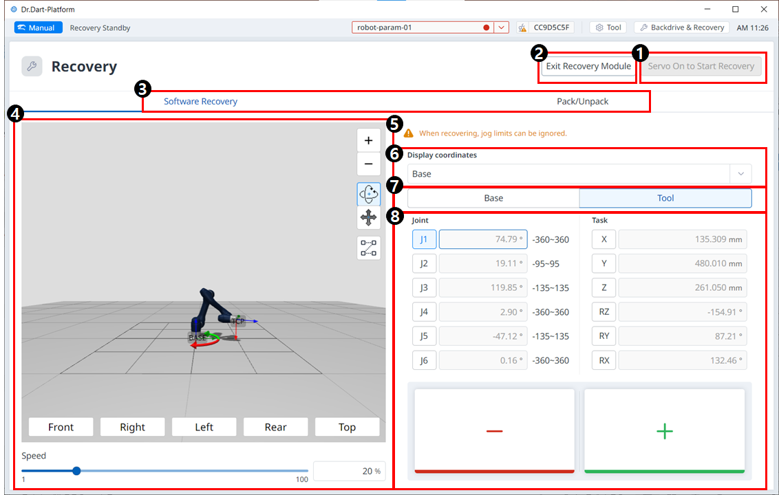Set the view to Front

(x=61, y=427)
